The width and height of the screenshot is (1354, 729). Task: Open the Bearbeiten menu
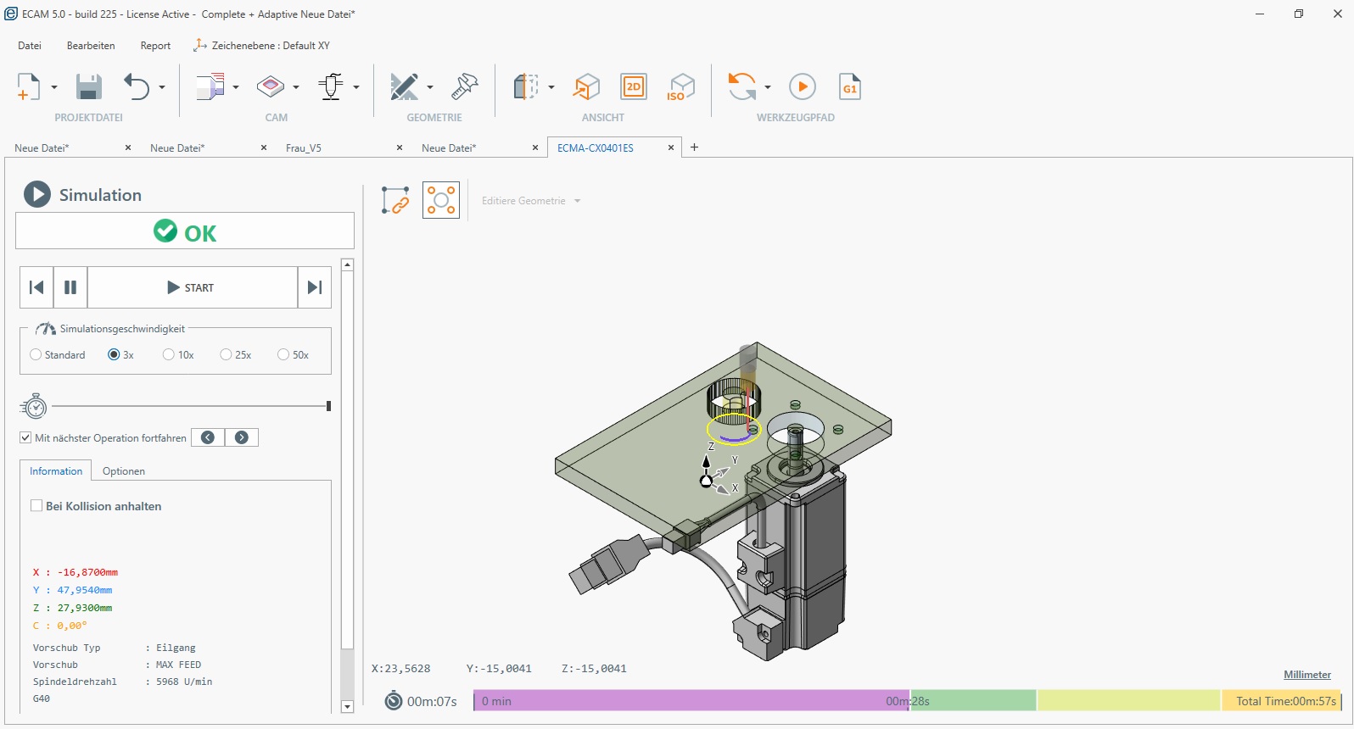click(91, 46)
